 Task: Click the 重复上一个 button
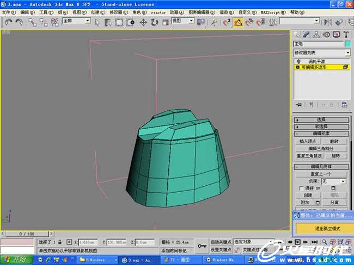[321, 174]
